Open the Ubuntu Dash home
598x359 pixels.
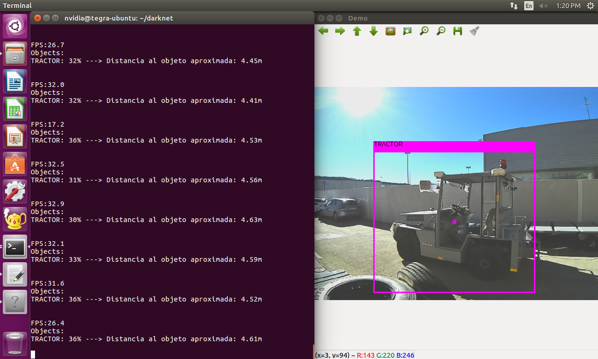tap(14, 26)
